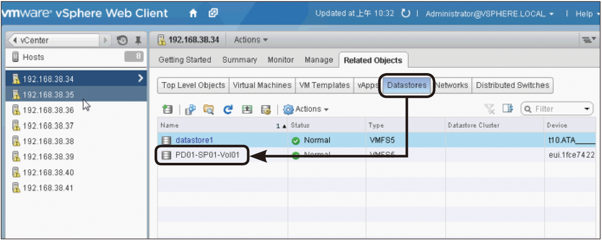Go back to vCenter in navigator

(x=54, y=40)
